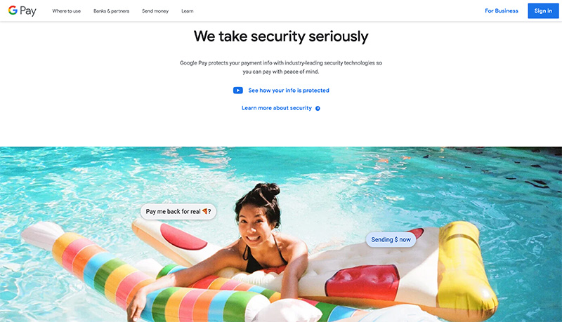Go to the Send money page
Viewport: 562px width, 322px height.
[155, 11]
